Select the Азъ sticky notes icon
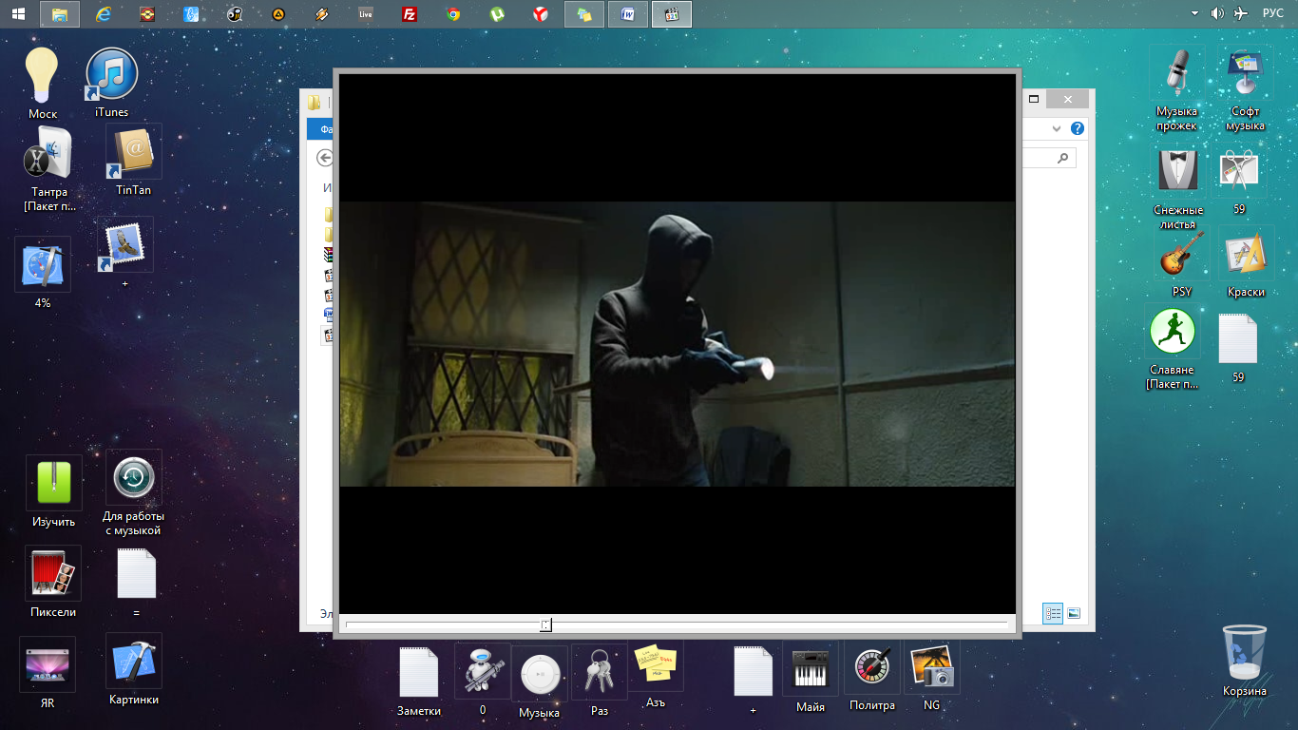 (656, 675)
